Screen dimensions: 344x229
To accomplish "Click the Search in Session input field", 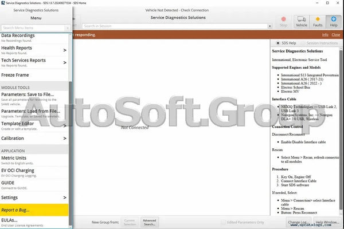I will [x=175, y=26].
